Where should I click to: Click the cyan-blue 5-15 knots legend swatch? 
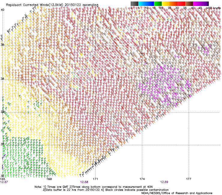point(146,4)
